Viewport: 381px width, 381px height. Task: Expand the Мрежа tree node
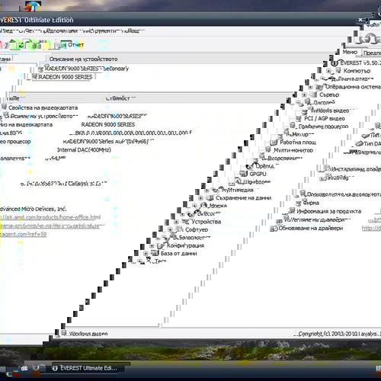point(194,206)
